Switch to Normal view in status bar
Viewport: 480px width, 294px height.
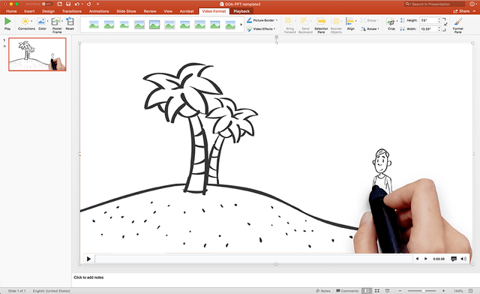click(367, 291)
